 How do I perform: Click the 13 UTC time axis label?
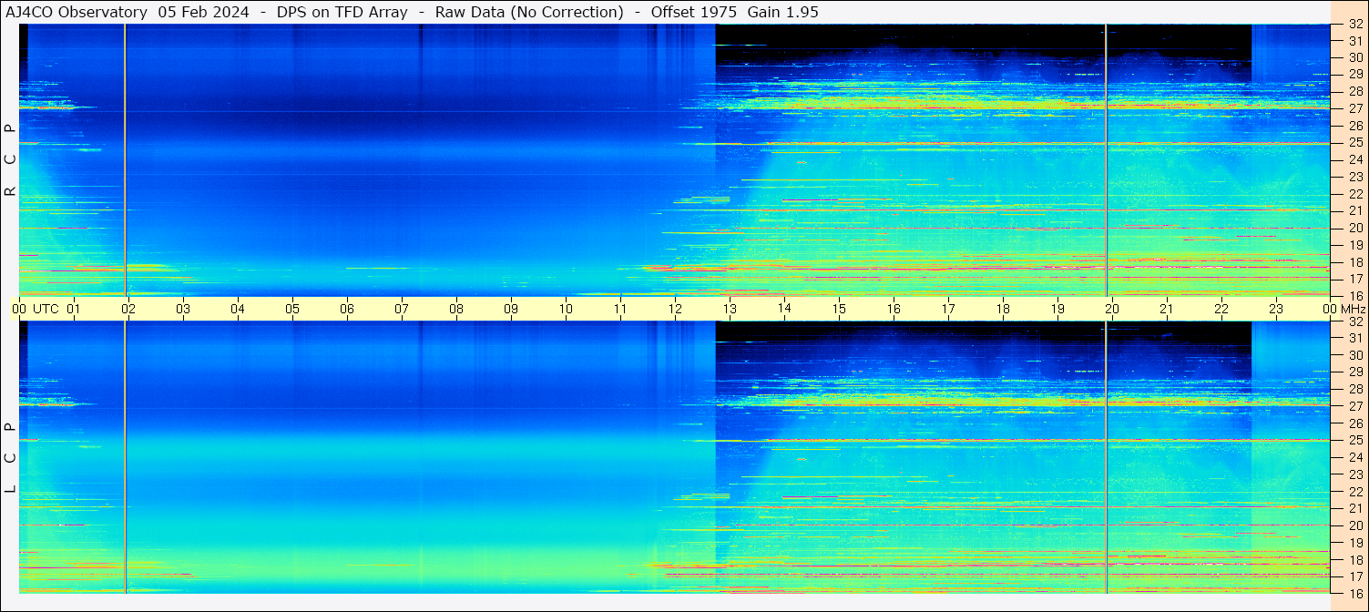(x=730, y=309)
